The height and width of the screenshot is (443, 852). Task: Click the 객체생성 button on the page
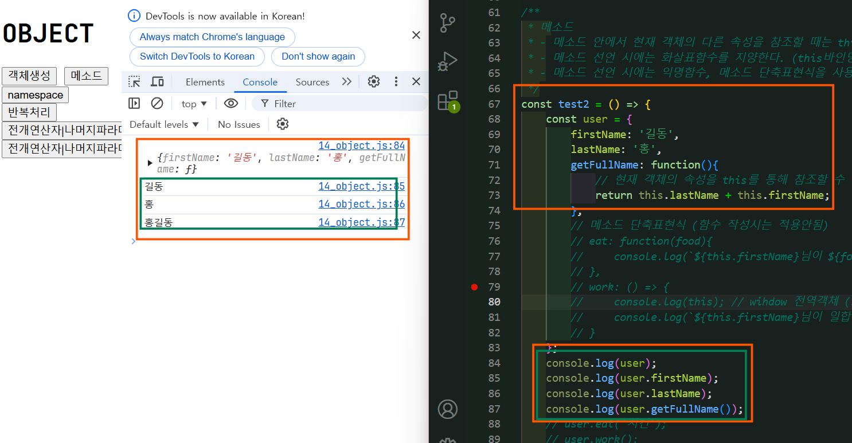click(x=29, y=76)
